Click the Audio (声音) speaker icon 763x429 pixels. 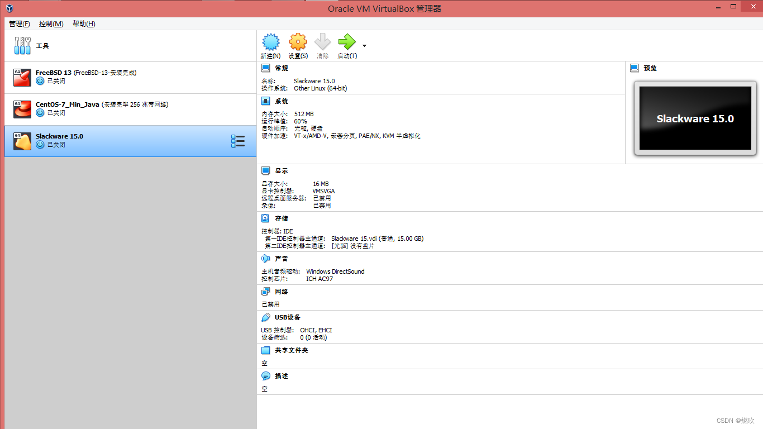(x=266, y=259)
